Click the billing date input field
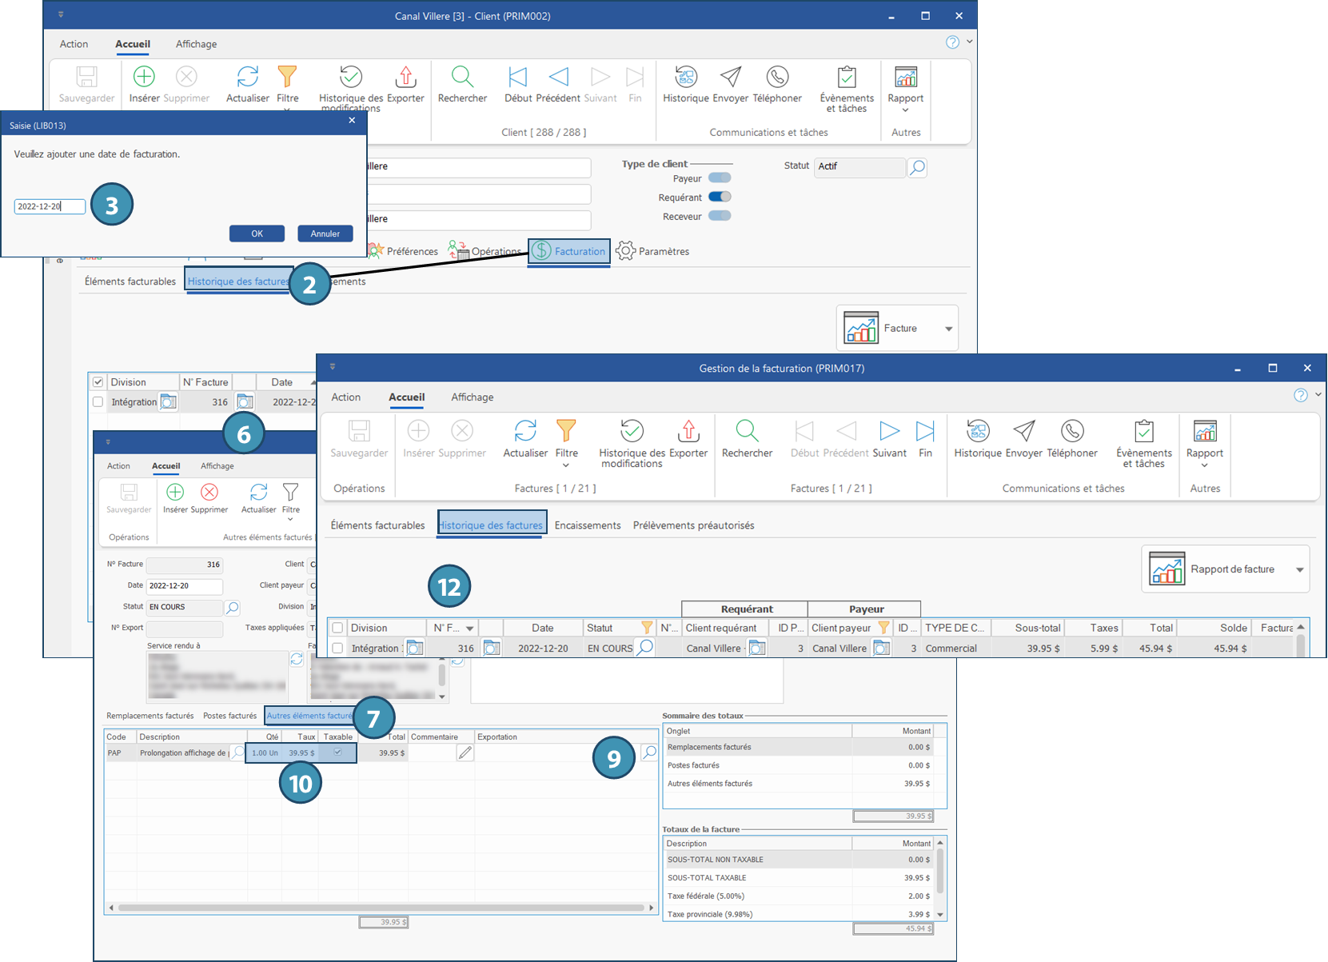Viewport: 1328px width, 962px height. pos(49,206)
